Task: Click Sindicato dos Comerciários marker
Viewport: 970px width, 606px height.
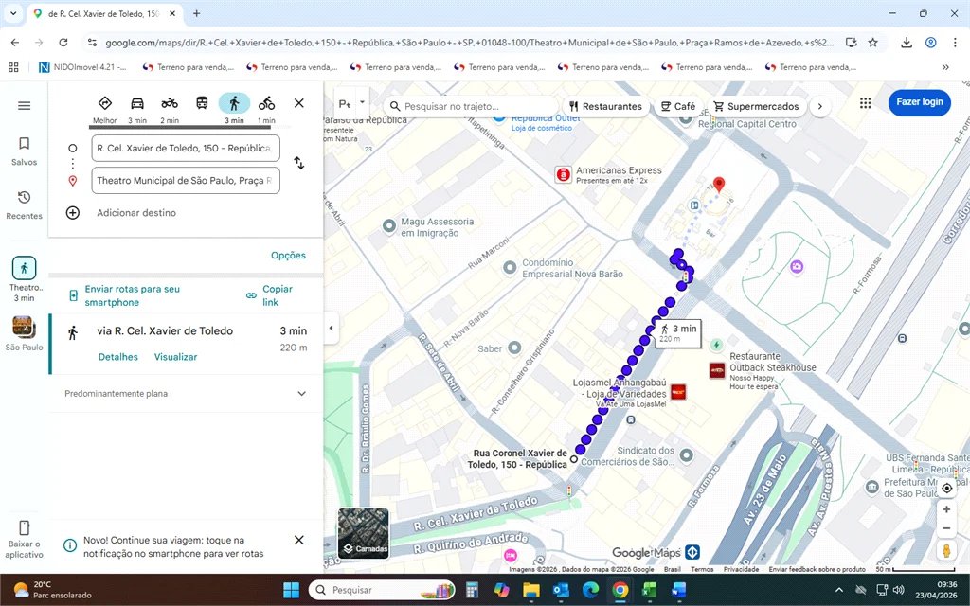Action: 686,455
